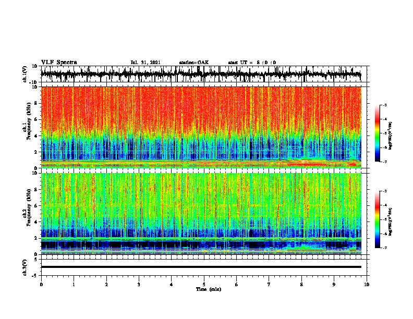The height and width of the screenshot is (319, 413).
Task: Click the time axis tick label '9'
Action: pyautogui.click(x=334, y=285)
